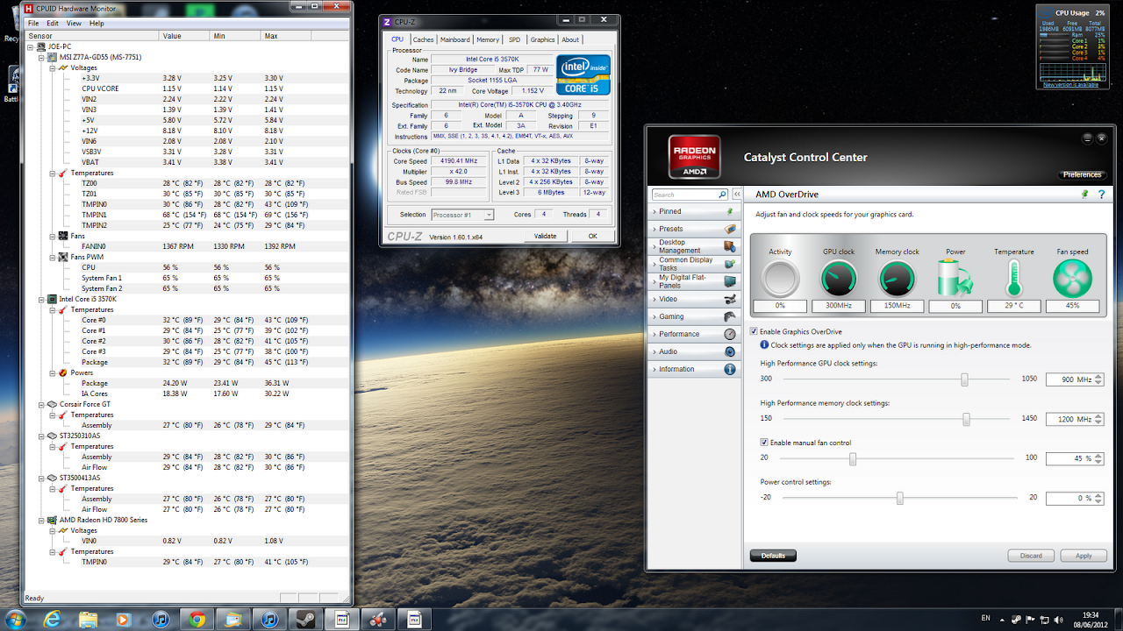The height and width of the screenshot is (631, 1123).
Task: Click the Fan speed fan icon
Action: coord(1072,279)
